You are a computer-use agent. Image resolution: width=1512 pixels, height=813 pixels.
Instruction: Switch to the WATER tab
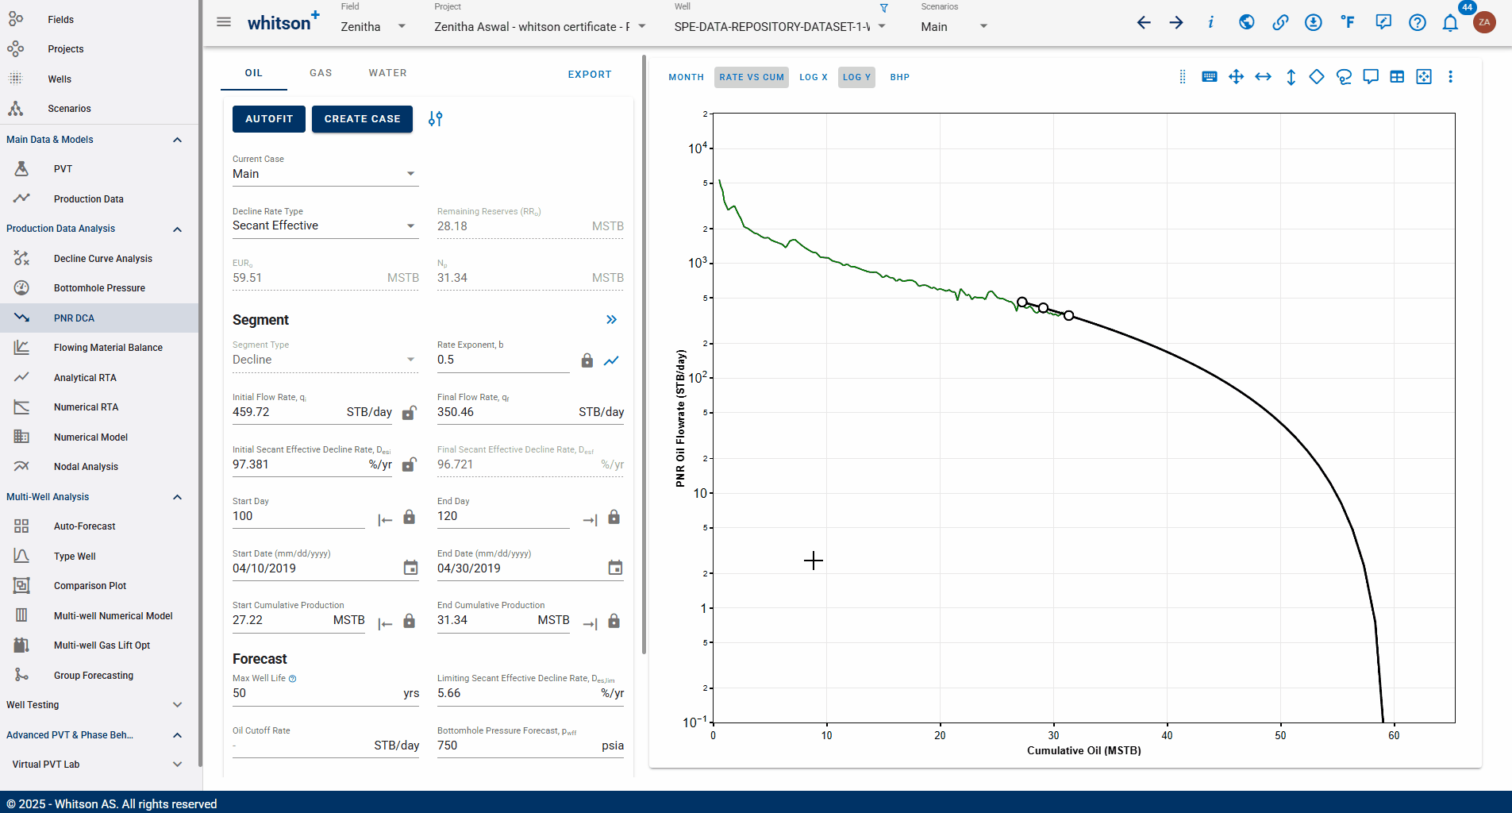[x=387, y=73]
